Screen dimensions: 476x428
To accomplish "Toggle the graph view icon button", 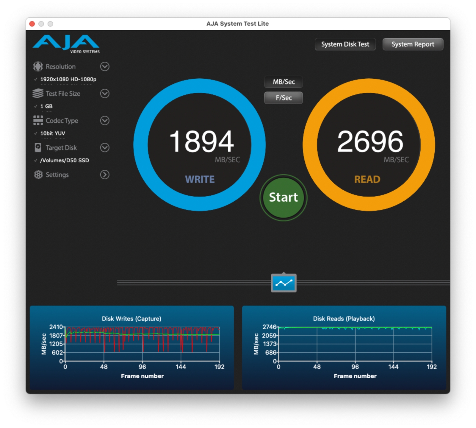I will 284,283.
